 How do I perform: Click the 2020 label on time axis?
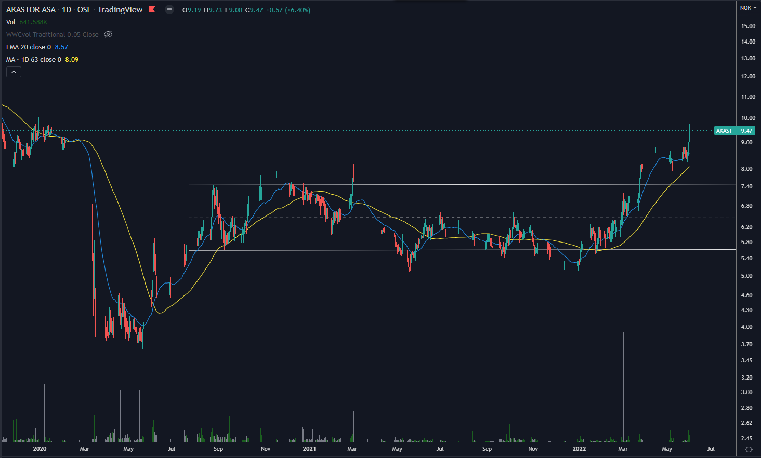click(40, 449)
